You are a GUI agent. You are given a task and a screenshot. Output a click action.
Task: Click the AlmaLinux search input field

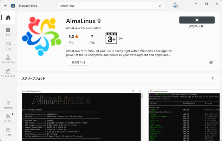(108, 6)
